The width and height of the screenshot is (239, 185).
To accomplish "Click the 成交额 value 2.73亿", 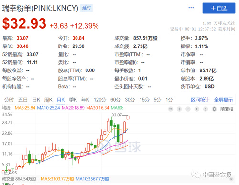I will click(140, 46).
